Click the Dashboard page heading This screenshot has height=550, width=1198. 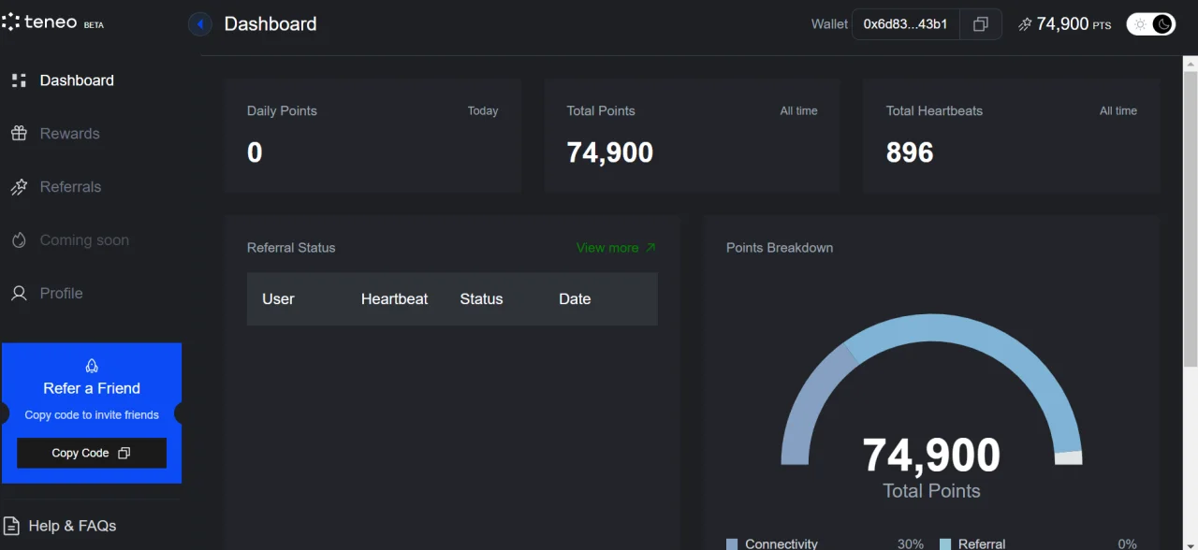click(x=270, y=24)
